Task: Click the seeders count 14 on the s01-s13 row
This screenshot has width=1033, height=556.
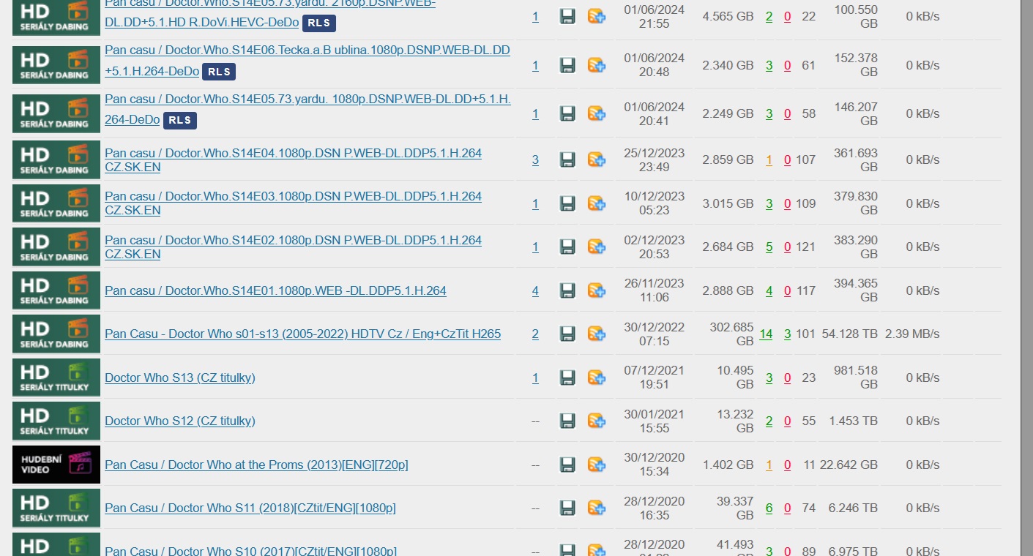Action: (x=766, y=334)
